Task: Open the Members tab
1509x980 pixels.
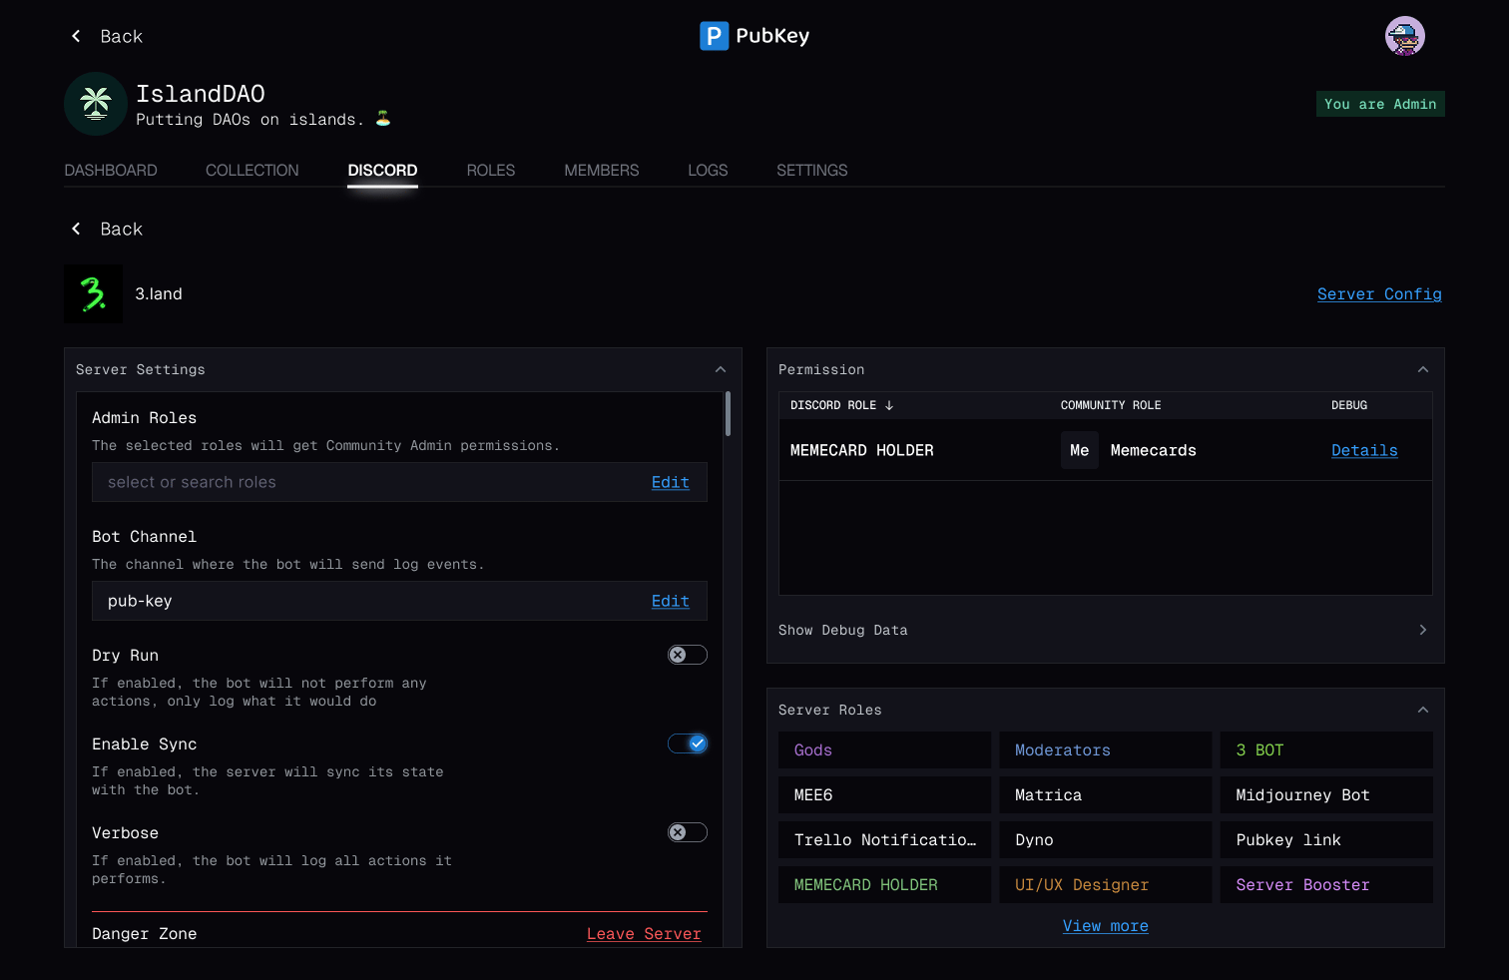Action: (x=602, y=171)
